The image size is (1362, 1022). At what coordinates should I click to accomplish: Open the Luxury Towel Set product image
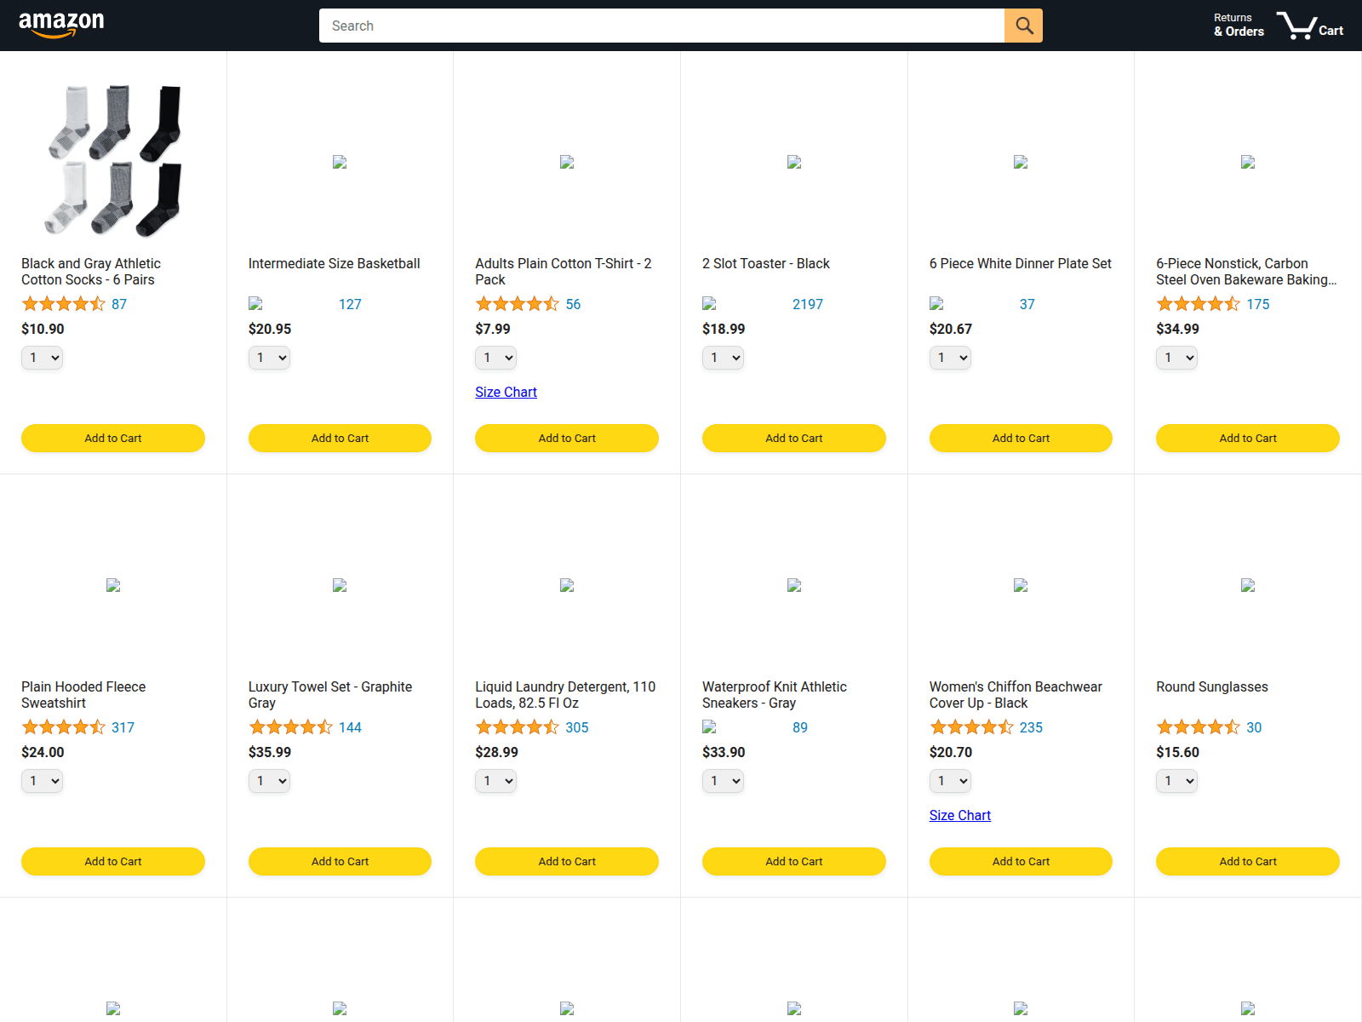click(340, 585)
